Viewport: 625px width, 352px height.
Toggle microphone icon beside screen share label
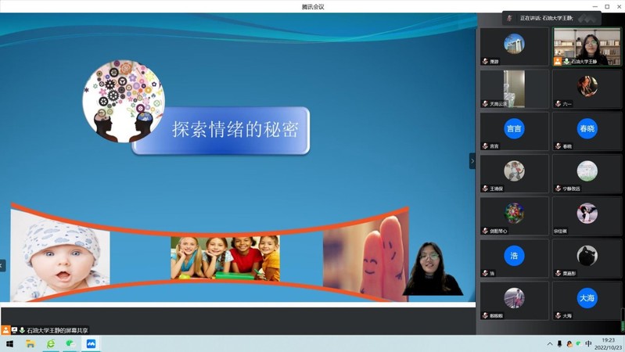click(x=22, y=330)
